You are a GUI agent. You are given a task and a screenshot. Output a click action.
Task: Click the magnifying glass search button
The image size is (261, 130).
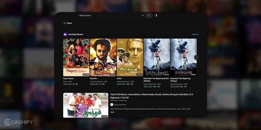tap(149, 15)
